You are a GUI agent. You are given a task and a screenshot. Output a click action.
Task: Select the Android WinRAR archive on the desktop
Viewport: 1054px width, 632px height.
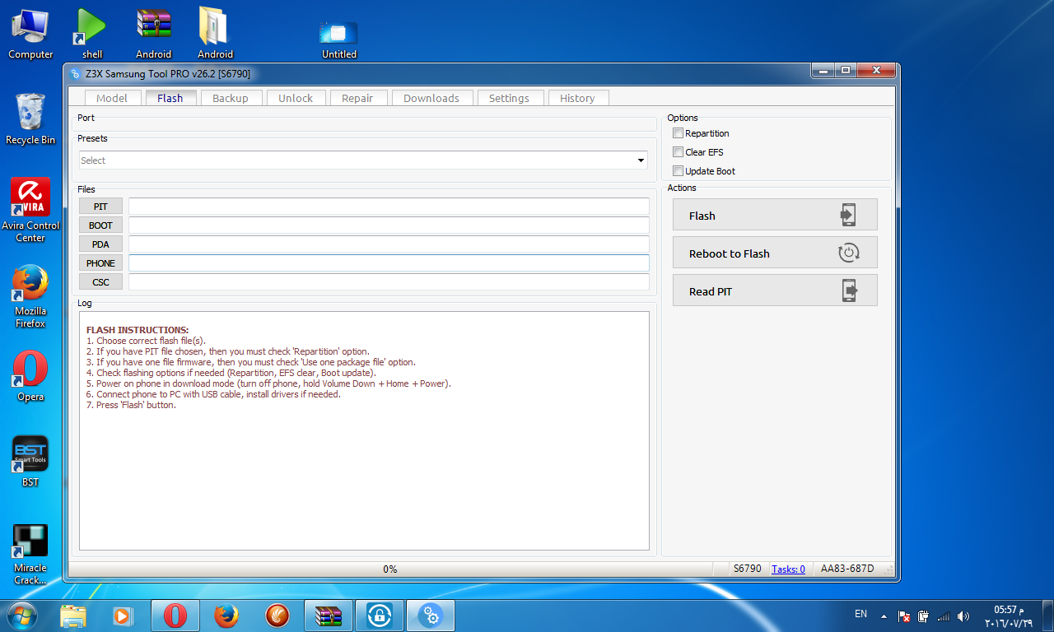[153, 33]
